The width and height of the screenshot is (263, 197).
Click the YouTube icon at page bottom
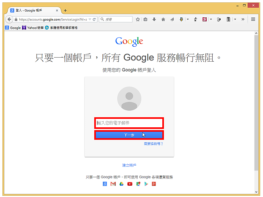click(130, 184)
